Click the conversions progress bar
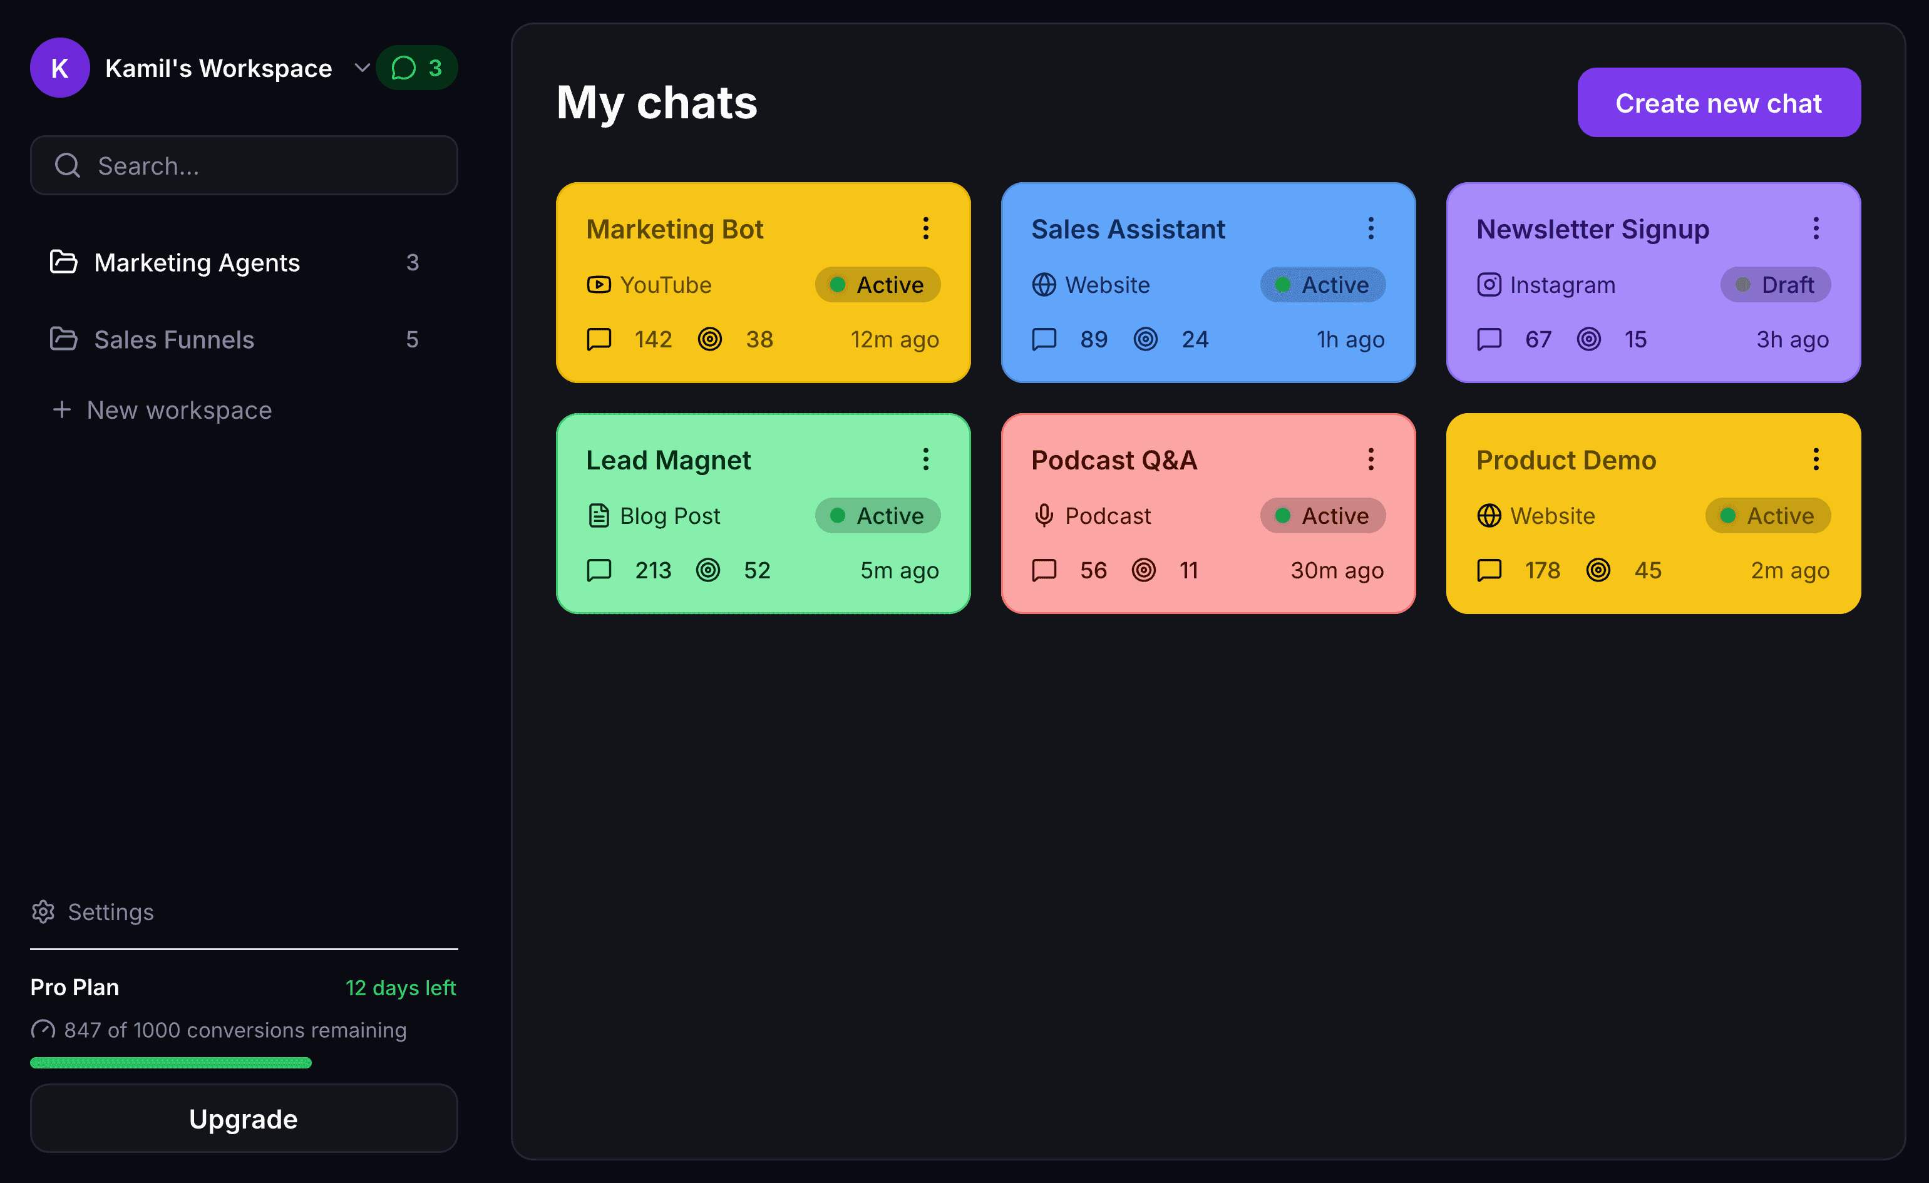 tap(171, 1063)
